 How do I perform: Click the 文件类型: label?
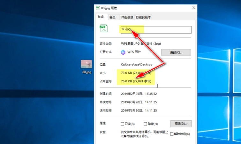tap(106, 44)
